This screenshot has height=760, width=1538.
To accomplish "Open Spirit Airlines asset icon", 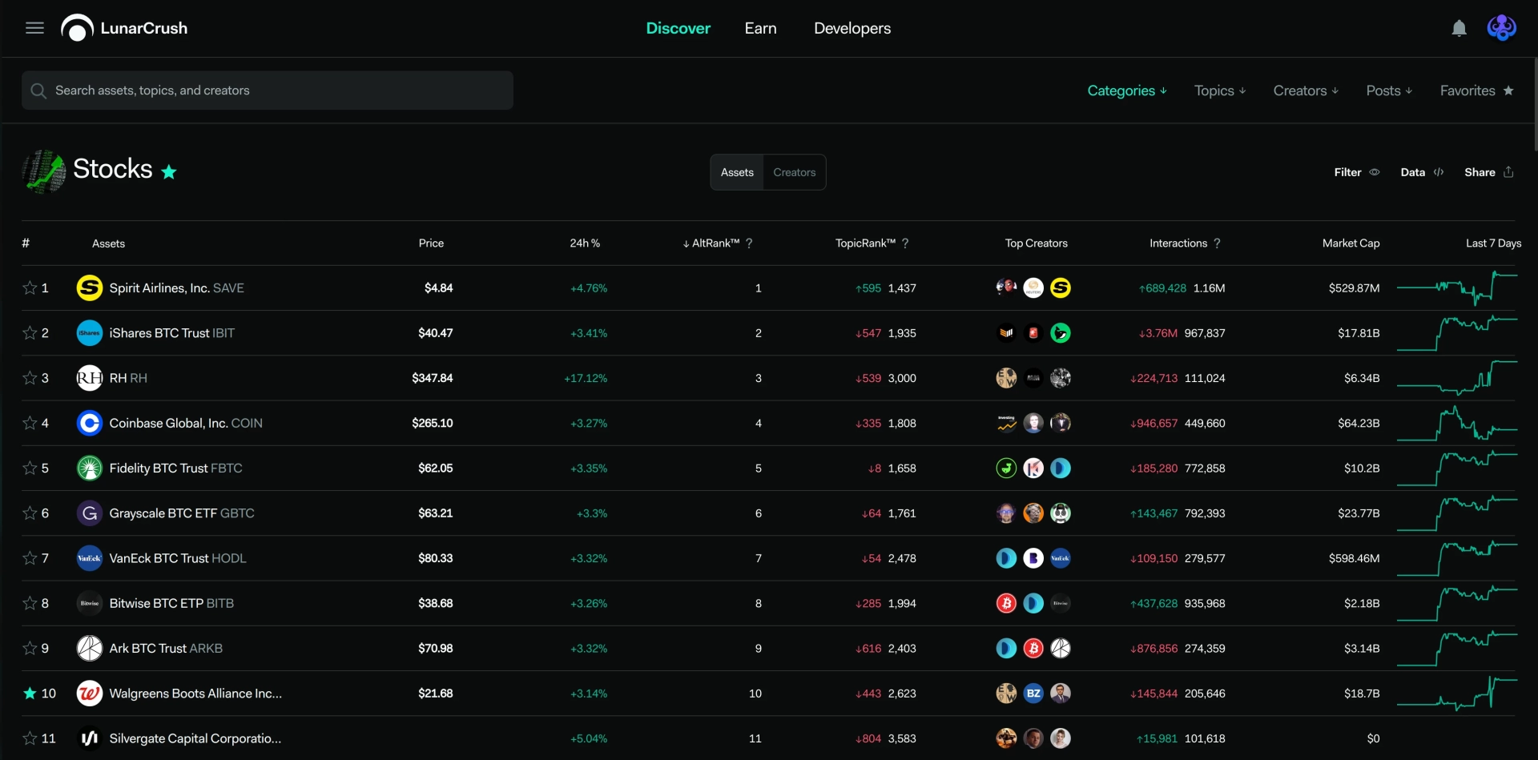I will (x=89, y=288).
